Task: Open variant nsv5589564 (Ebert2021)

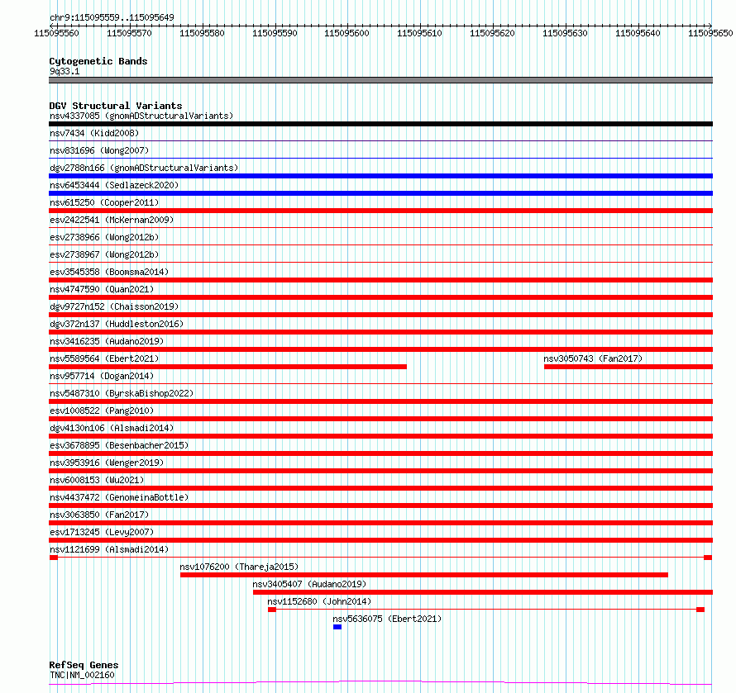Action: (104, 358)
